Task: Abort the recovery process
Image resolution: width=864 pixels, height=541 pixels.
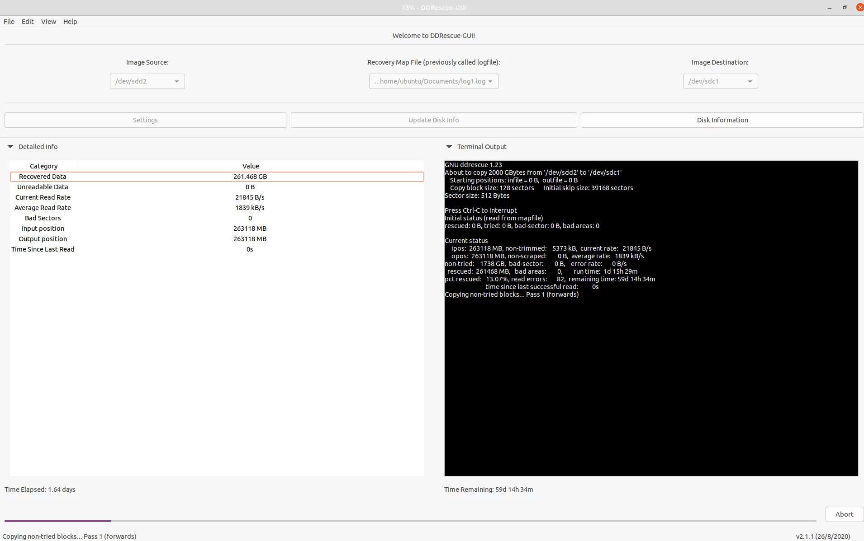Action: 844,514
